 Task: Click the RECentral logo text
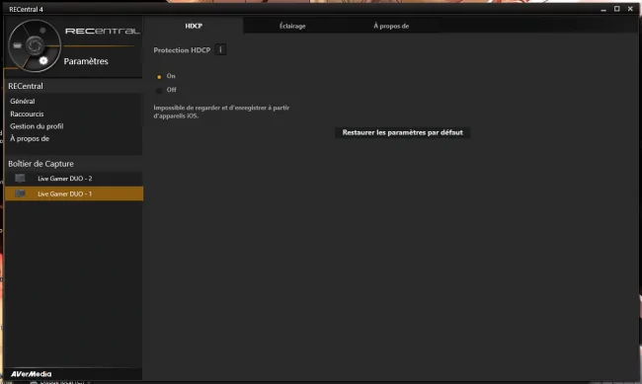[103, 32]
